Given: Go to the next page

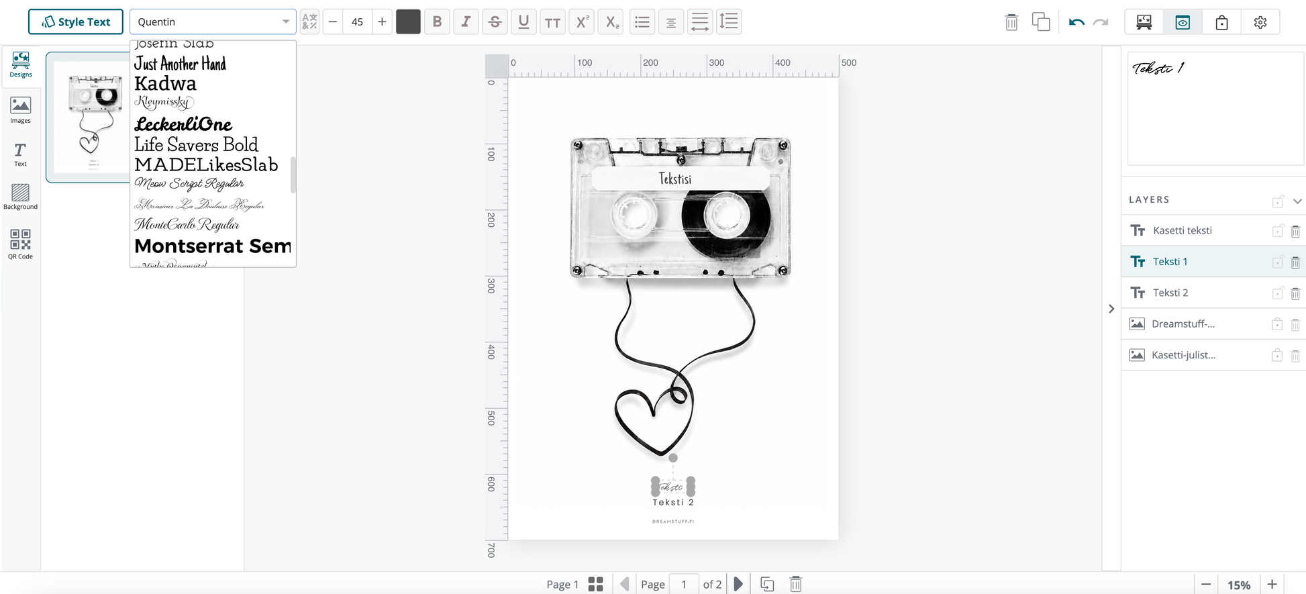Looking at the screenshot, I should click(738, 584).
